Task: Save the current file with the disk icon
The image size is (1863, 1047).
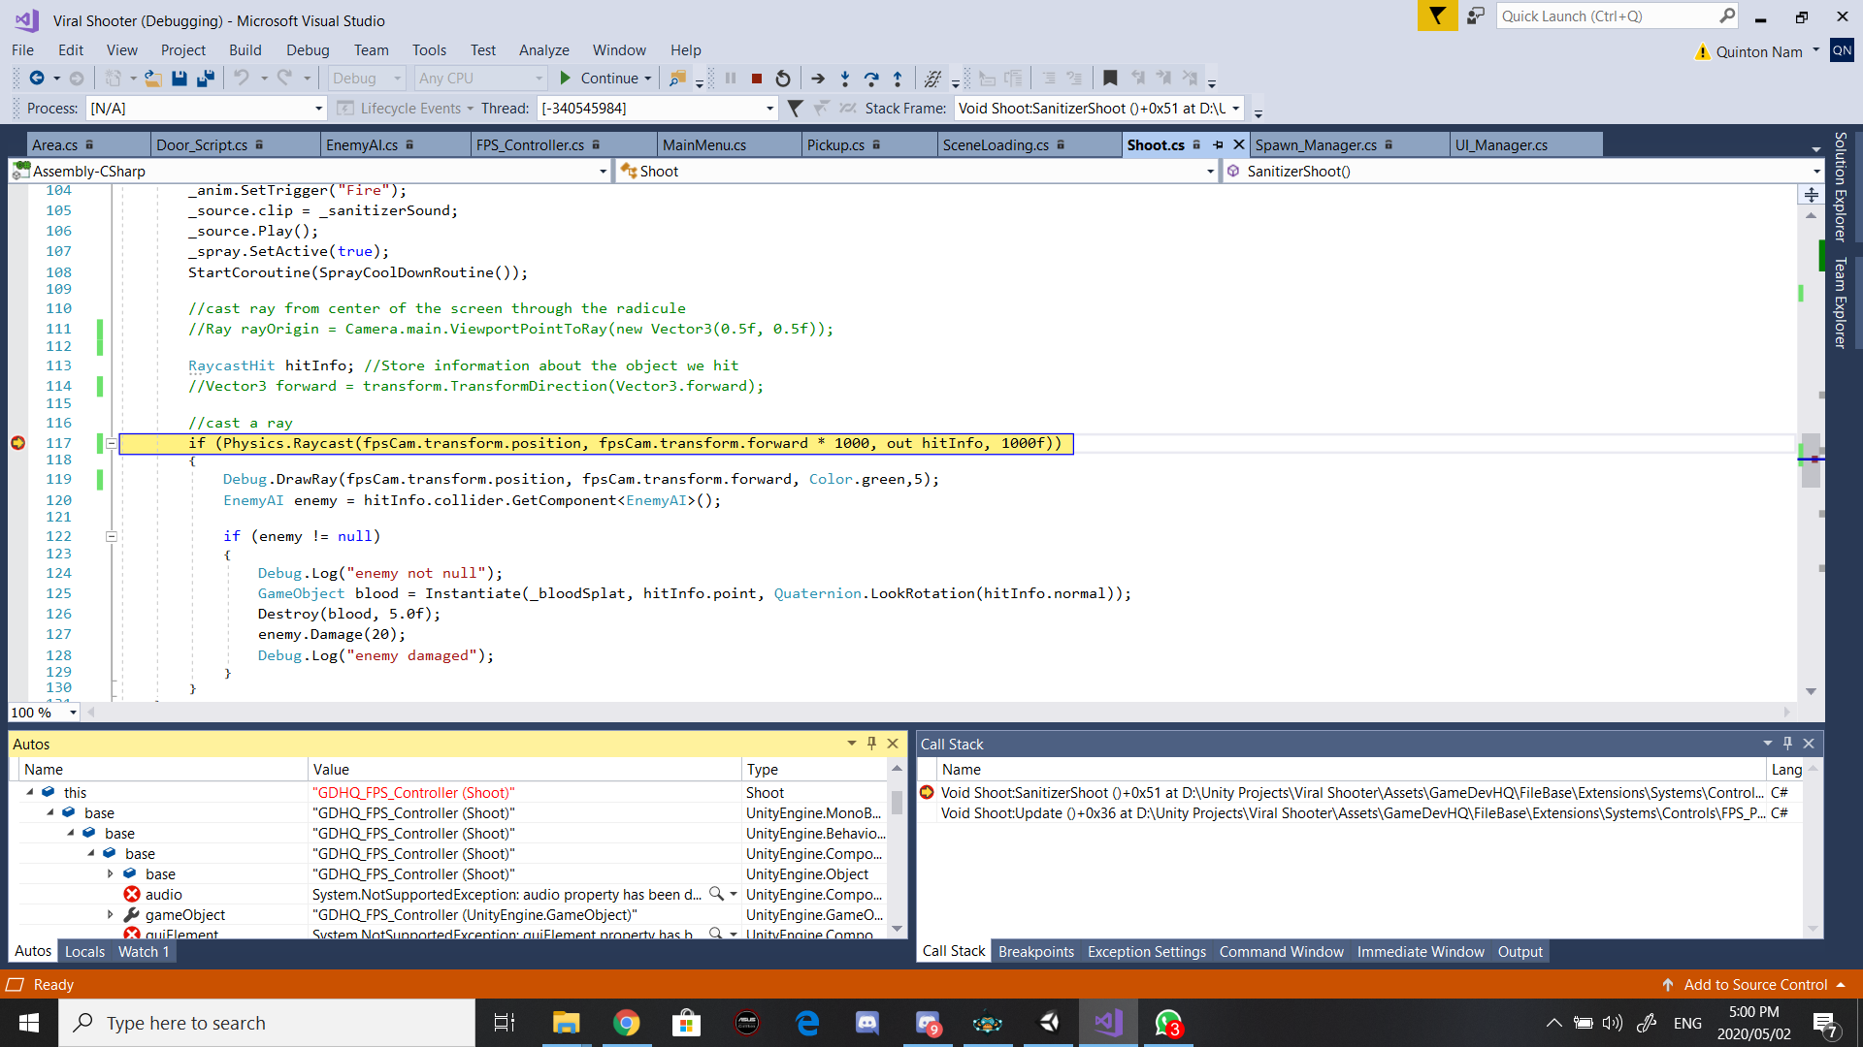Action: click(x=180, y=79)
